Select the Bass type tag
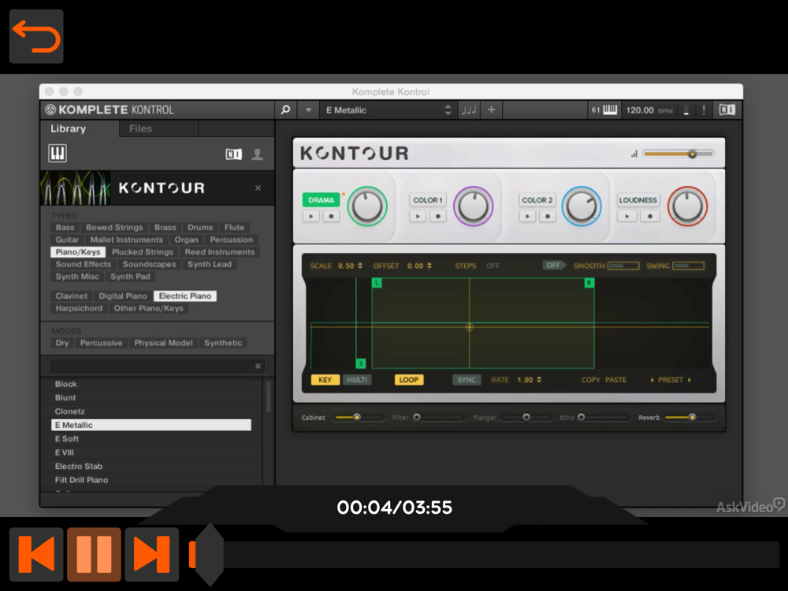 (x=65, y=227)
